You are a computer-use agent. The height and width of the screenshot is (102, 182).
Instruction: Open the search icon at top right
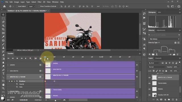pyautogui.click(x=168, y=6)
